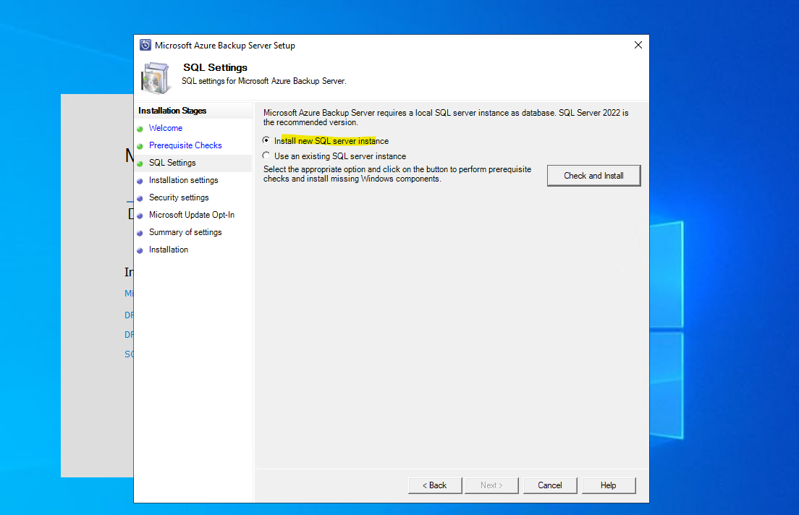Click blue status dot beside Installation
This screenshot has height=515, width=799.
click(x=140, y=250)
